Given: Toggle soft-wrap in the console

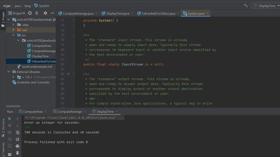Looking at the screenshot, I should pyautogui.click(x=17, y=133).
